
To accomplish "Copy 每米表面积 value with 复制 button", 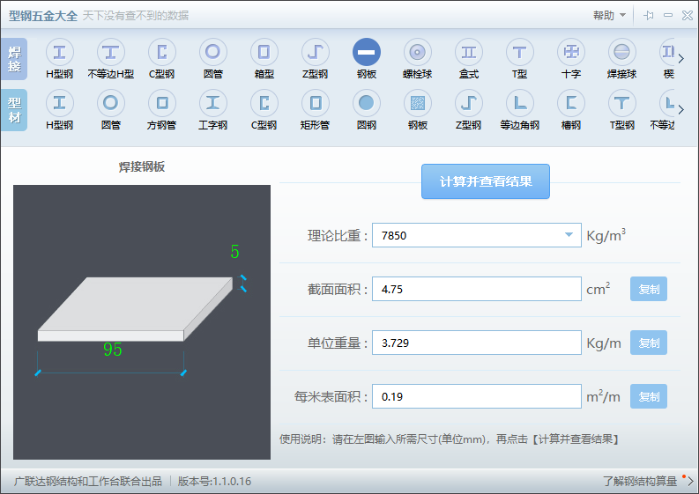I will pos(649,396).
